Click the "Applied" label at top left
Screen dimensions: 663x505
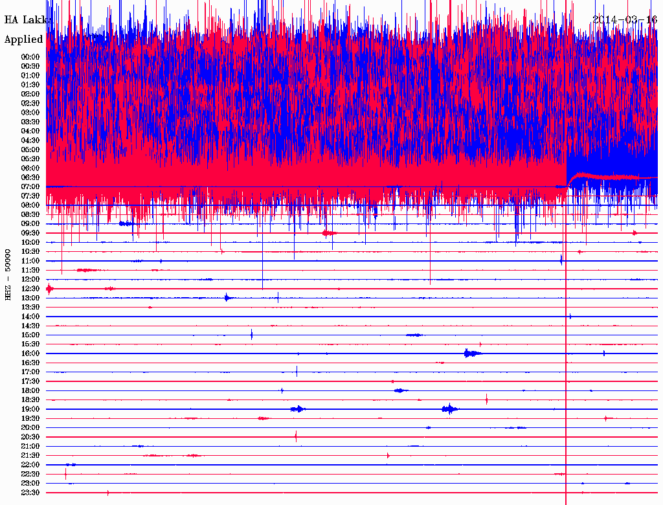(x=24, y=39)
